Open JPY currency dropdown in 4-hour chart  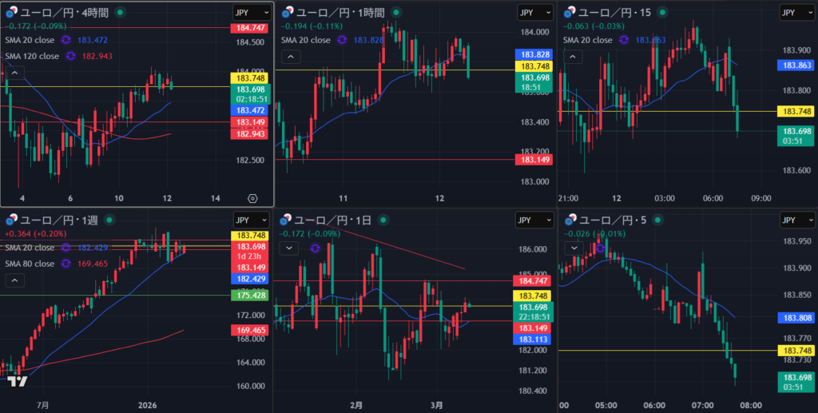click(x=251, y=12)
